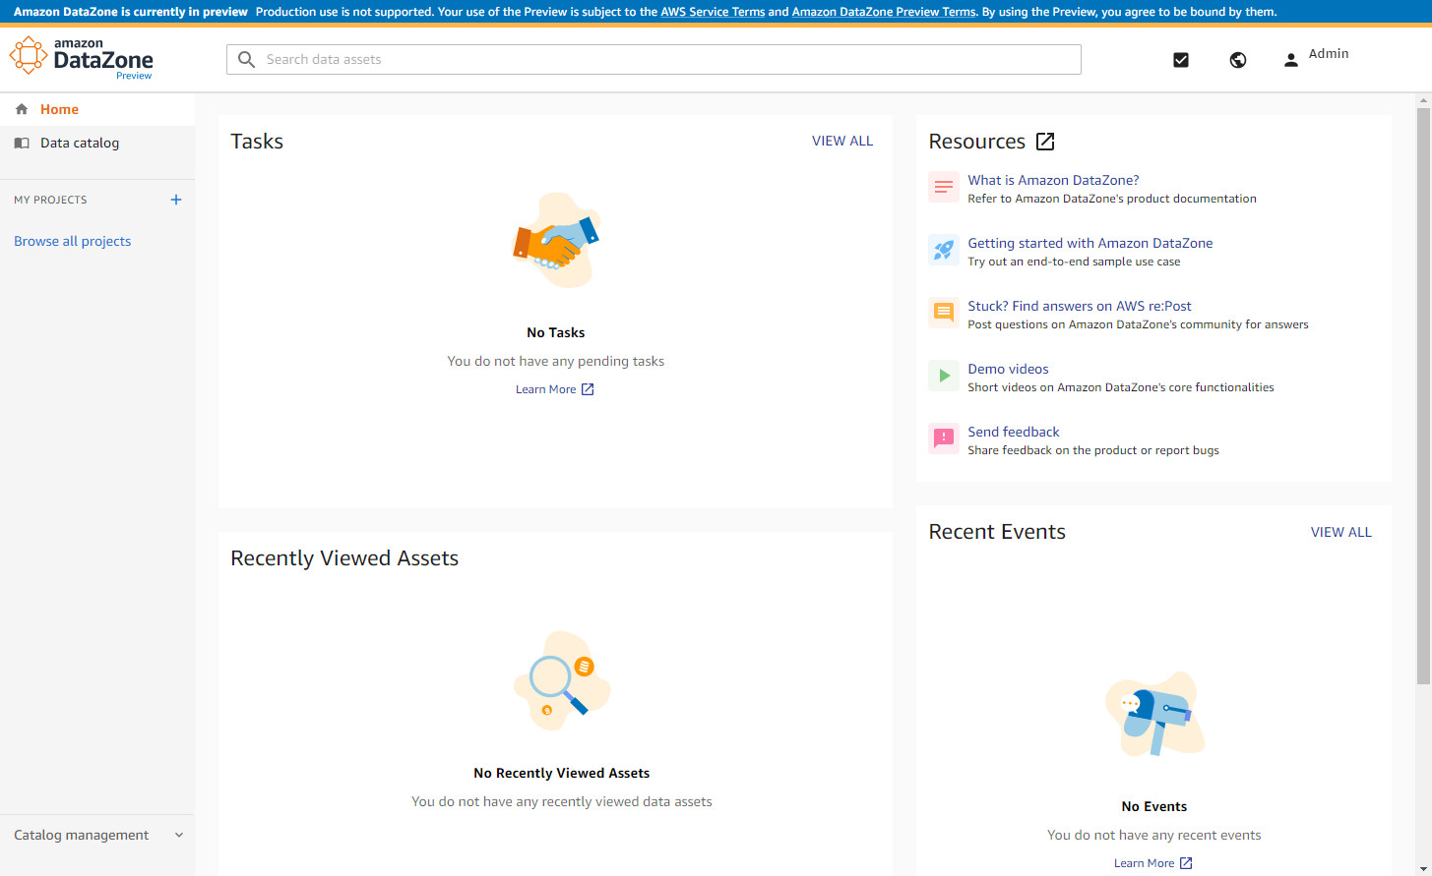Open Resources external link icon
The width and height of the screenshot is (1432, 876).
[1045, 142]
